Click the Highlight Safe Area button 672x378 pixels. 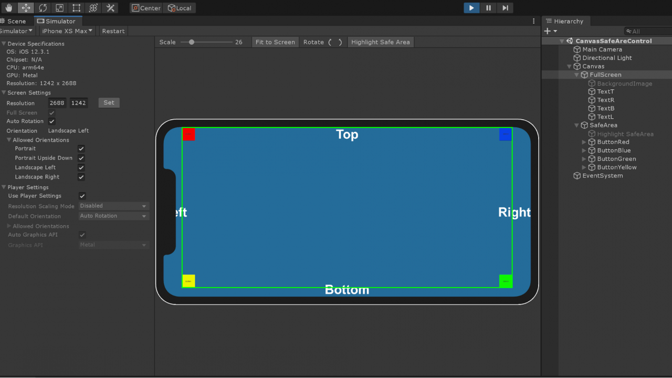coord(380,42)
